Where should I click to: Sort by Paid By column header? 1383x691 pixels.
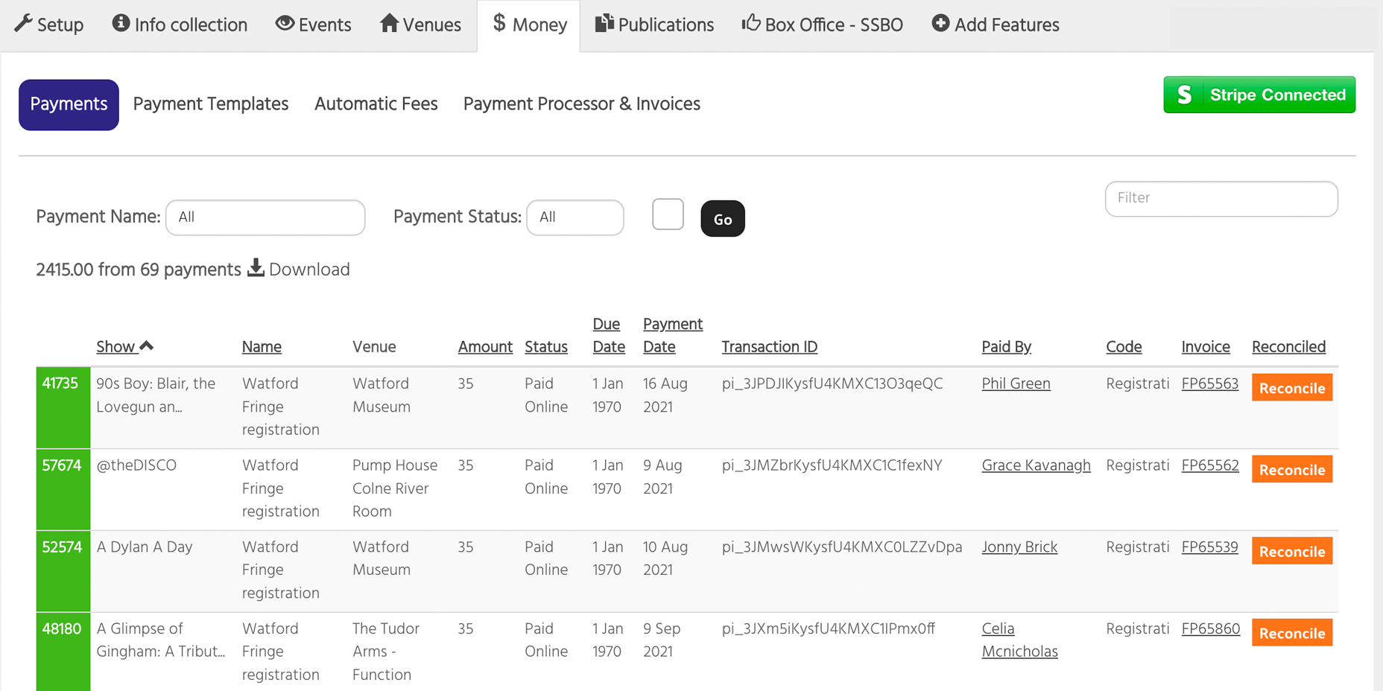[1007, 347]
